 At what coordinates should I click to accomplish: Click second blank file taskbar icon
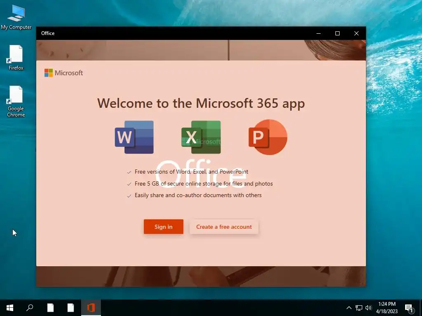(x=70, y=308)
